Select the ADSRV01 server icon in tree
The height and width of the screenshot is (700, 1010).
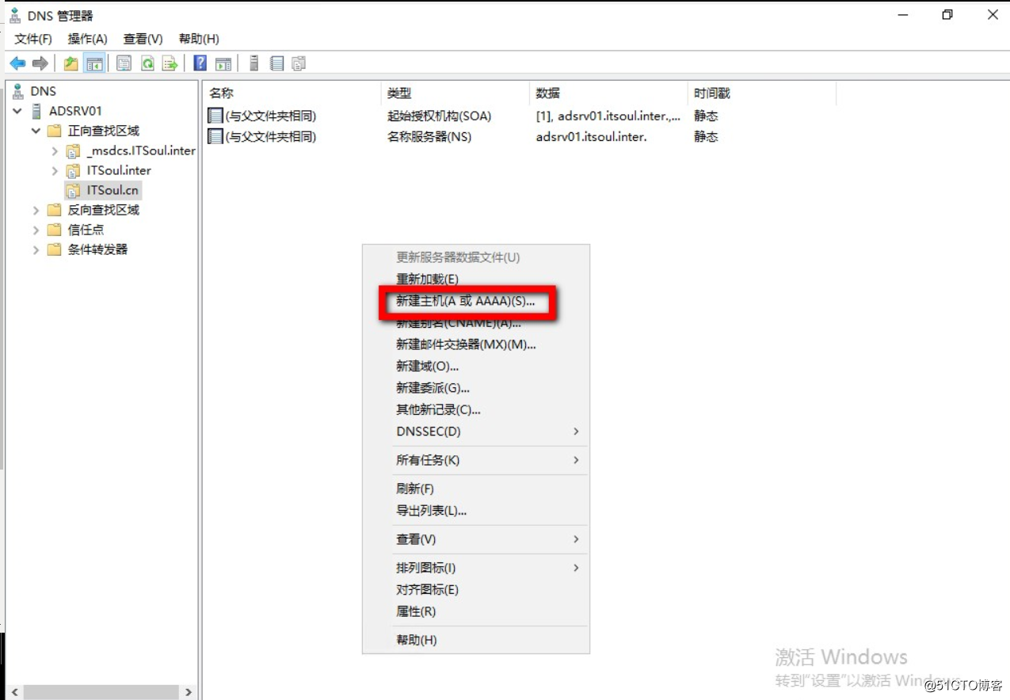36,111
